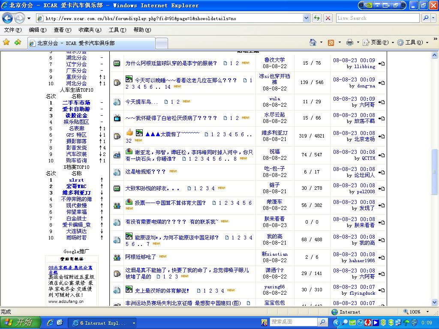
Task: Click inside the Live Search input field
Action: coord(377,18)
